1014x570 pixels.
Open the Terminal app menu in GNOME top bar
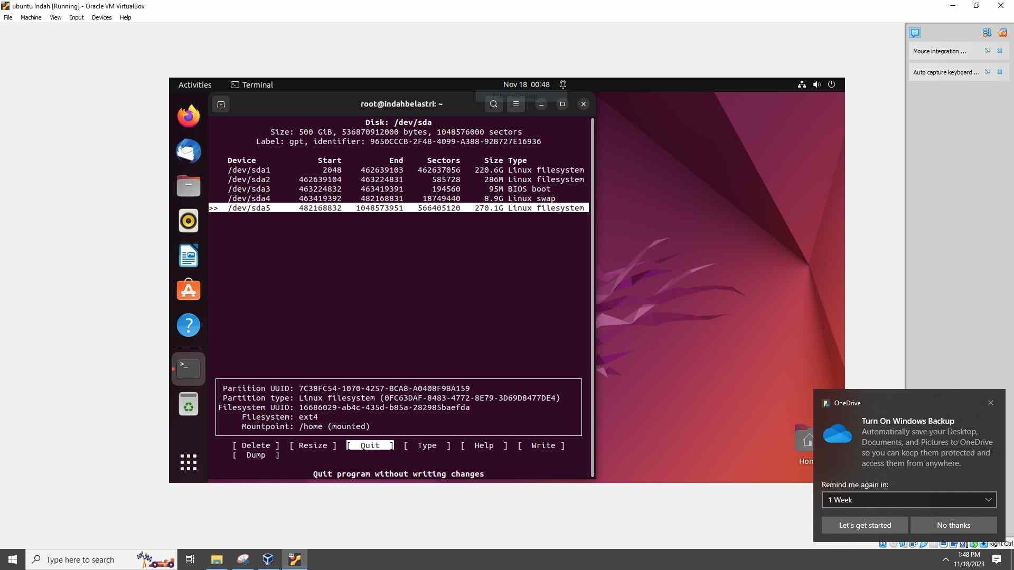pyautogui.click(x=252, y=84)
